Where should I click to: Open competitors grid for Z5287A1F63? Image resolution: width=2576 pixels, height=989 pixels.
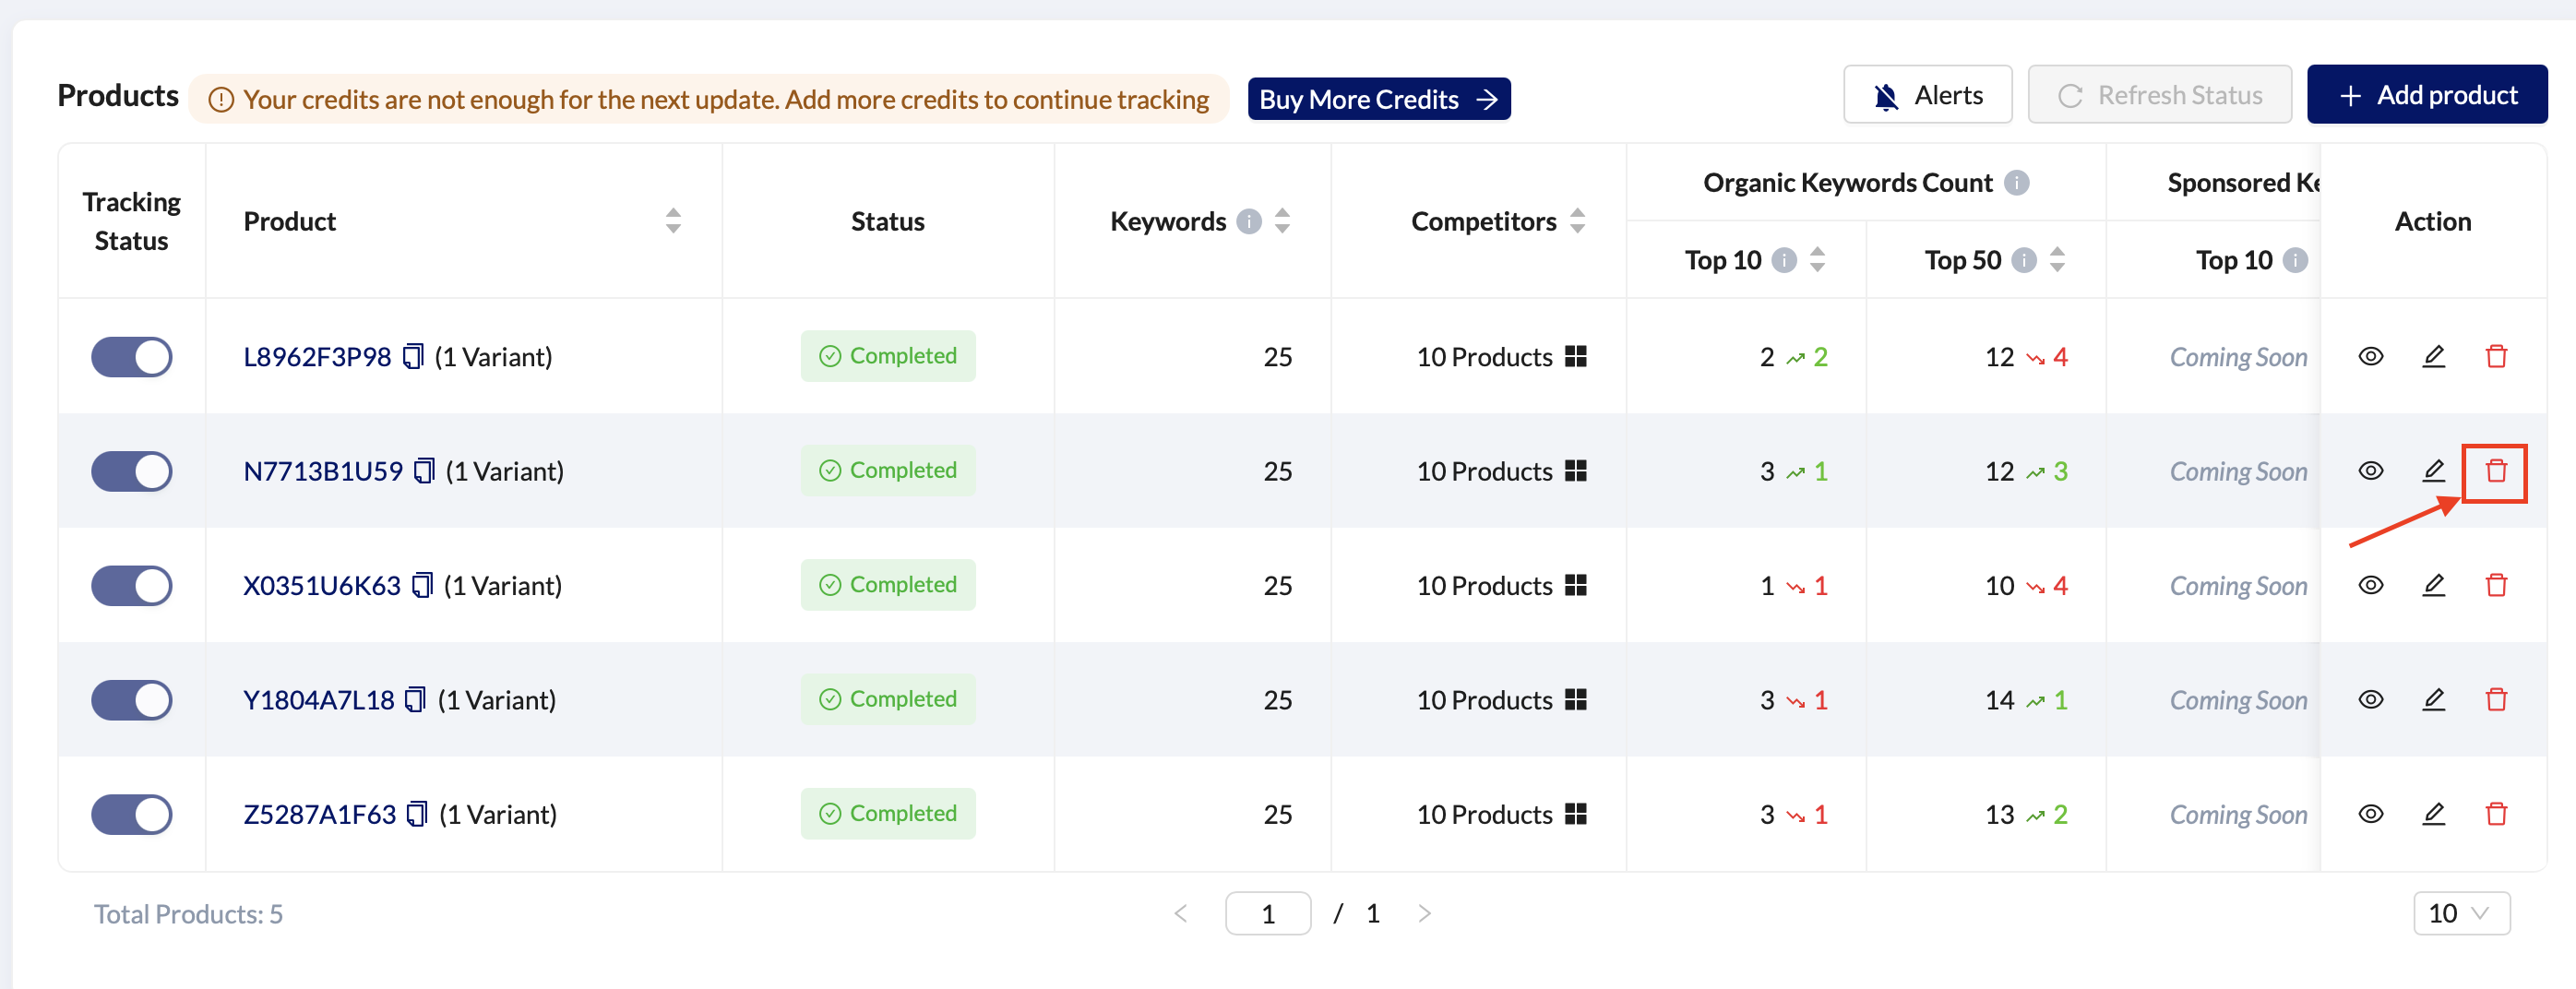[x=1575, y=814]
